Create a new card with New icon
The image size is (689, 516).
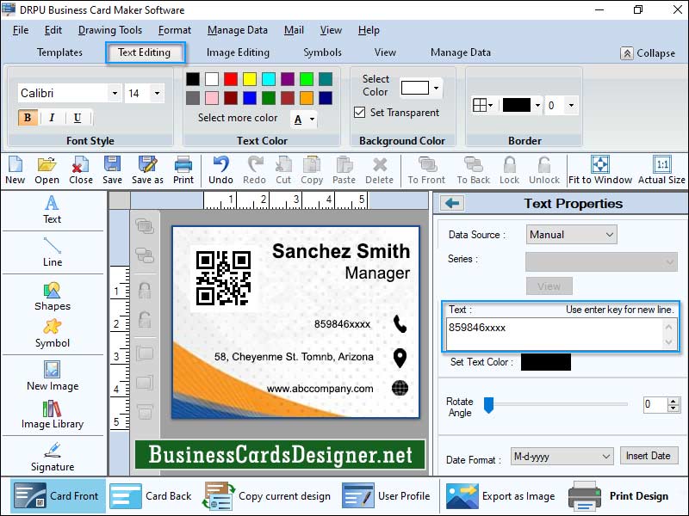16,170
